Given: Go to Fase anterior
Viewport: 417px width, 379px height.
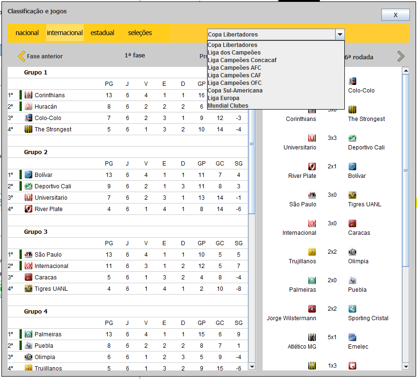Looking at the screenshot, I should click(x=40, y=56).
